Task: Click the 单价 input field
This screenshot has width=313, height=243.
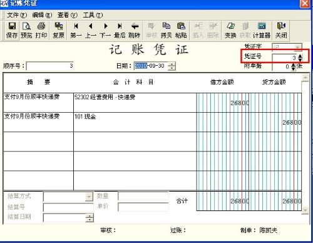Action: (143, 207)
